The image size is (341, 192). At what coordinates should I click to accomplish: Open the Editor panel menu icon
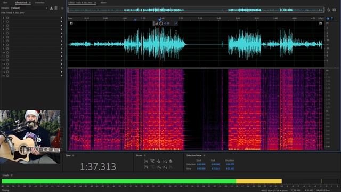95,3
